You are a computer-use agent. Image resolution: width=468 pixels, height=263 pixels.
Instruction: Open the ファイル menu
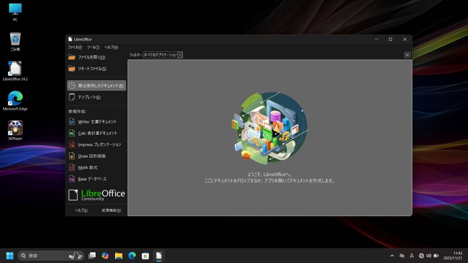pyautogui.click(x=75, y=47)
